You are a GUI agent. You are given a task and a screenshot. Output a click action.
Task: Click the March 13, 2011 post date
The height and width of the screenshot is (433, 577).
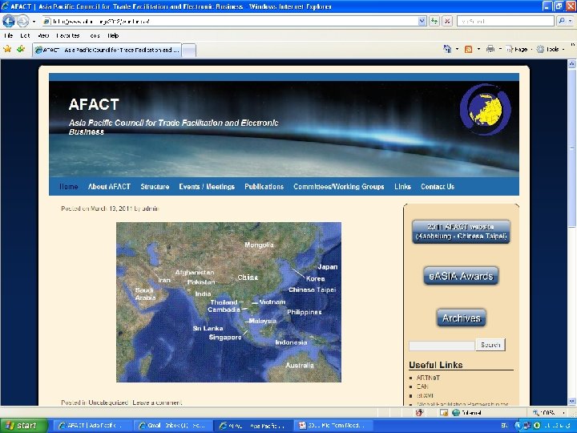click(111, 208)
